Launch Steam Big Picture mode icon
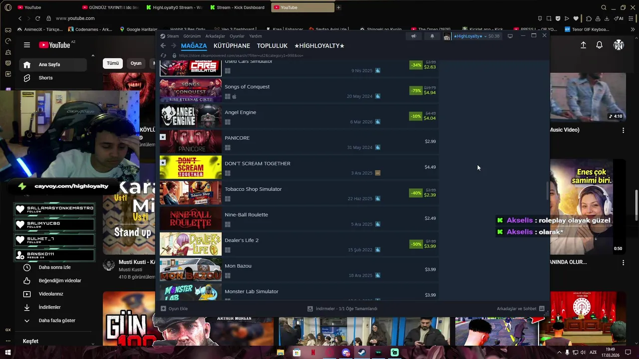Image resolution: width=639 pixels, height=359 pixels. point(510,36)
